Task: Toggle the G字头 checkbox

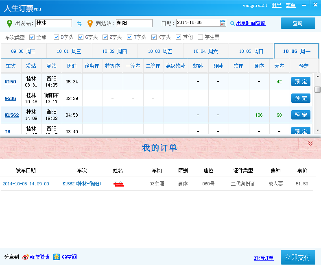Action: click(x=81, y=37)
